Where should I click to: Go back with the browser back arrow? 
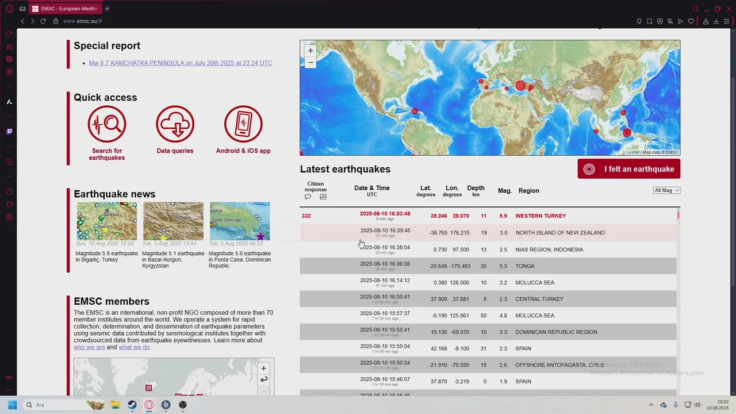click(22, 21)
